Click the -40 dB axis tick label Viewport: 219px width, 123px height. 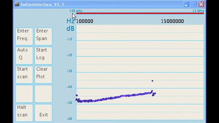(x=69, y=87)
